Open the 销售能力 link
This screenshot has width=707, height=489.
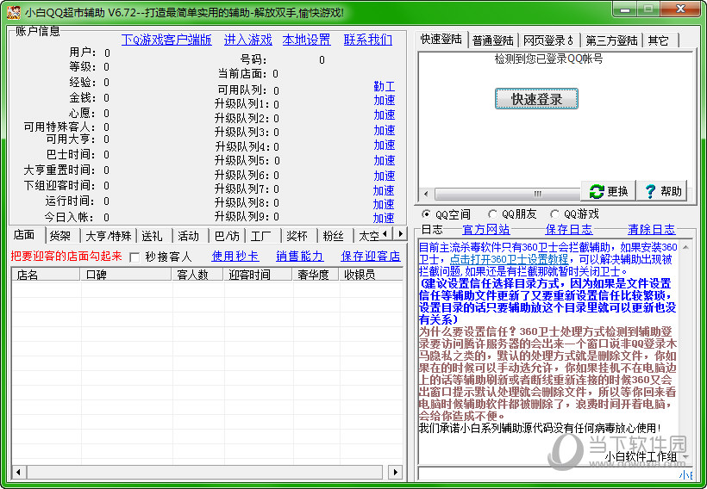point(300,257)
